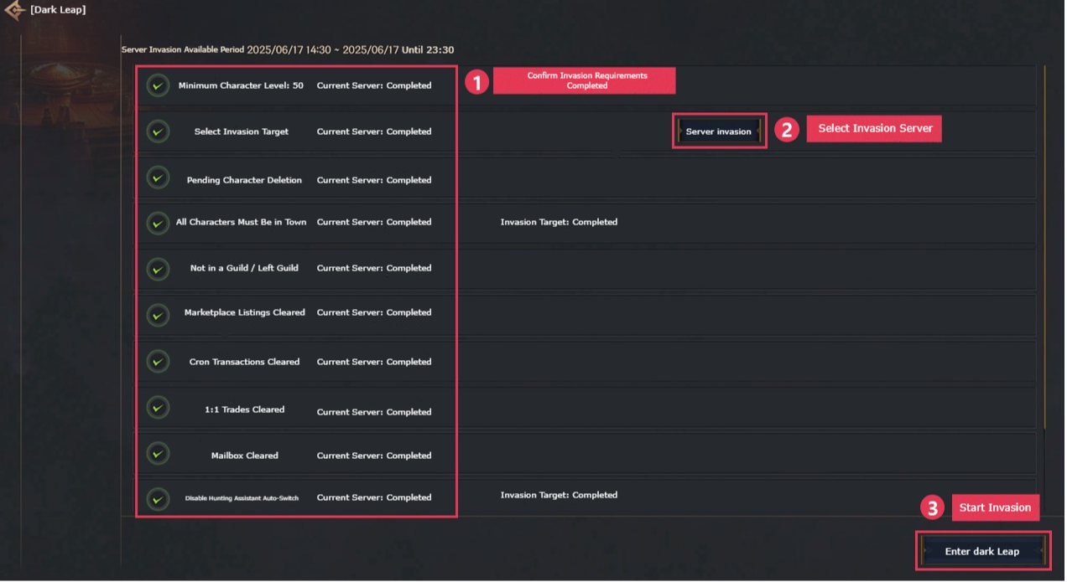Click the All Characters in Town check icon
1067x582 pixels.
158,223
